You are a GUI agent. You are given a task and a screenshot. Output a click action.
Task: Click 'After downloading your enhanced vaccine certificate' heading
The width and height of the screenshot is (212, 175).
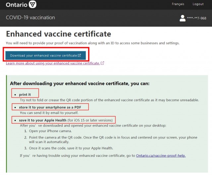coord(80,83)
